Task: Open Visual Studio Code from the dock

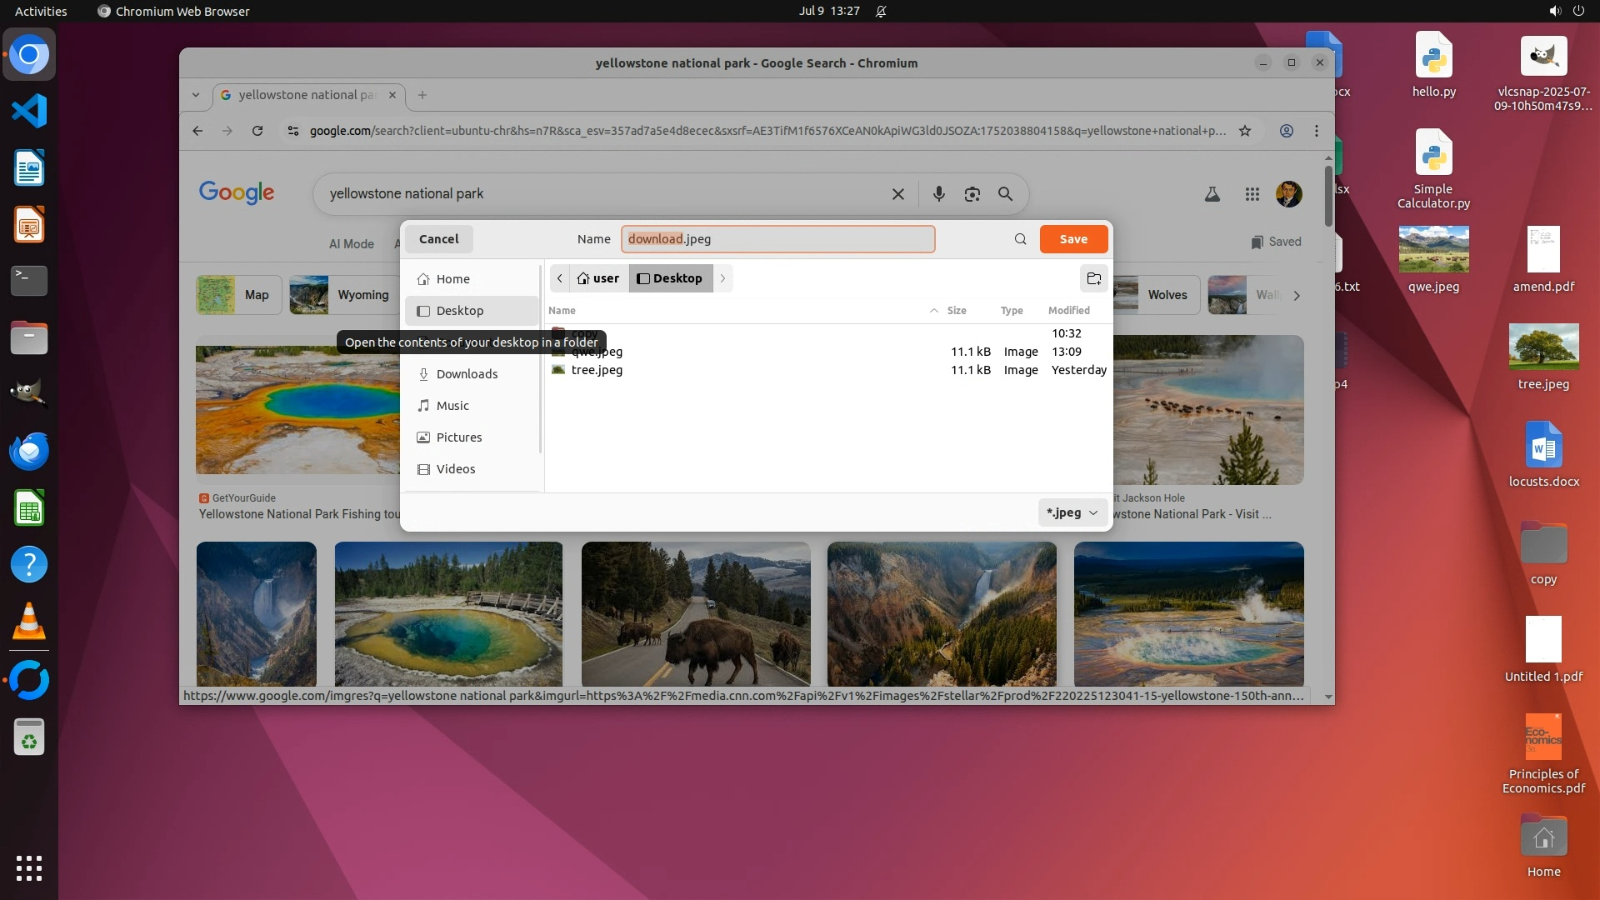Action: [29, 112]
